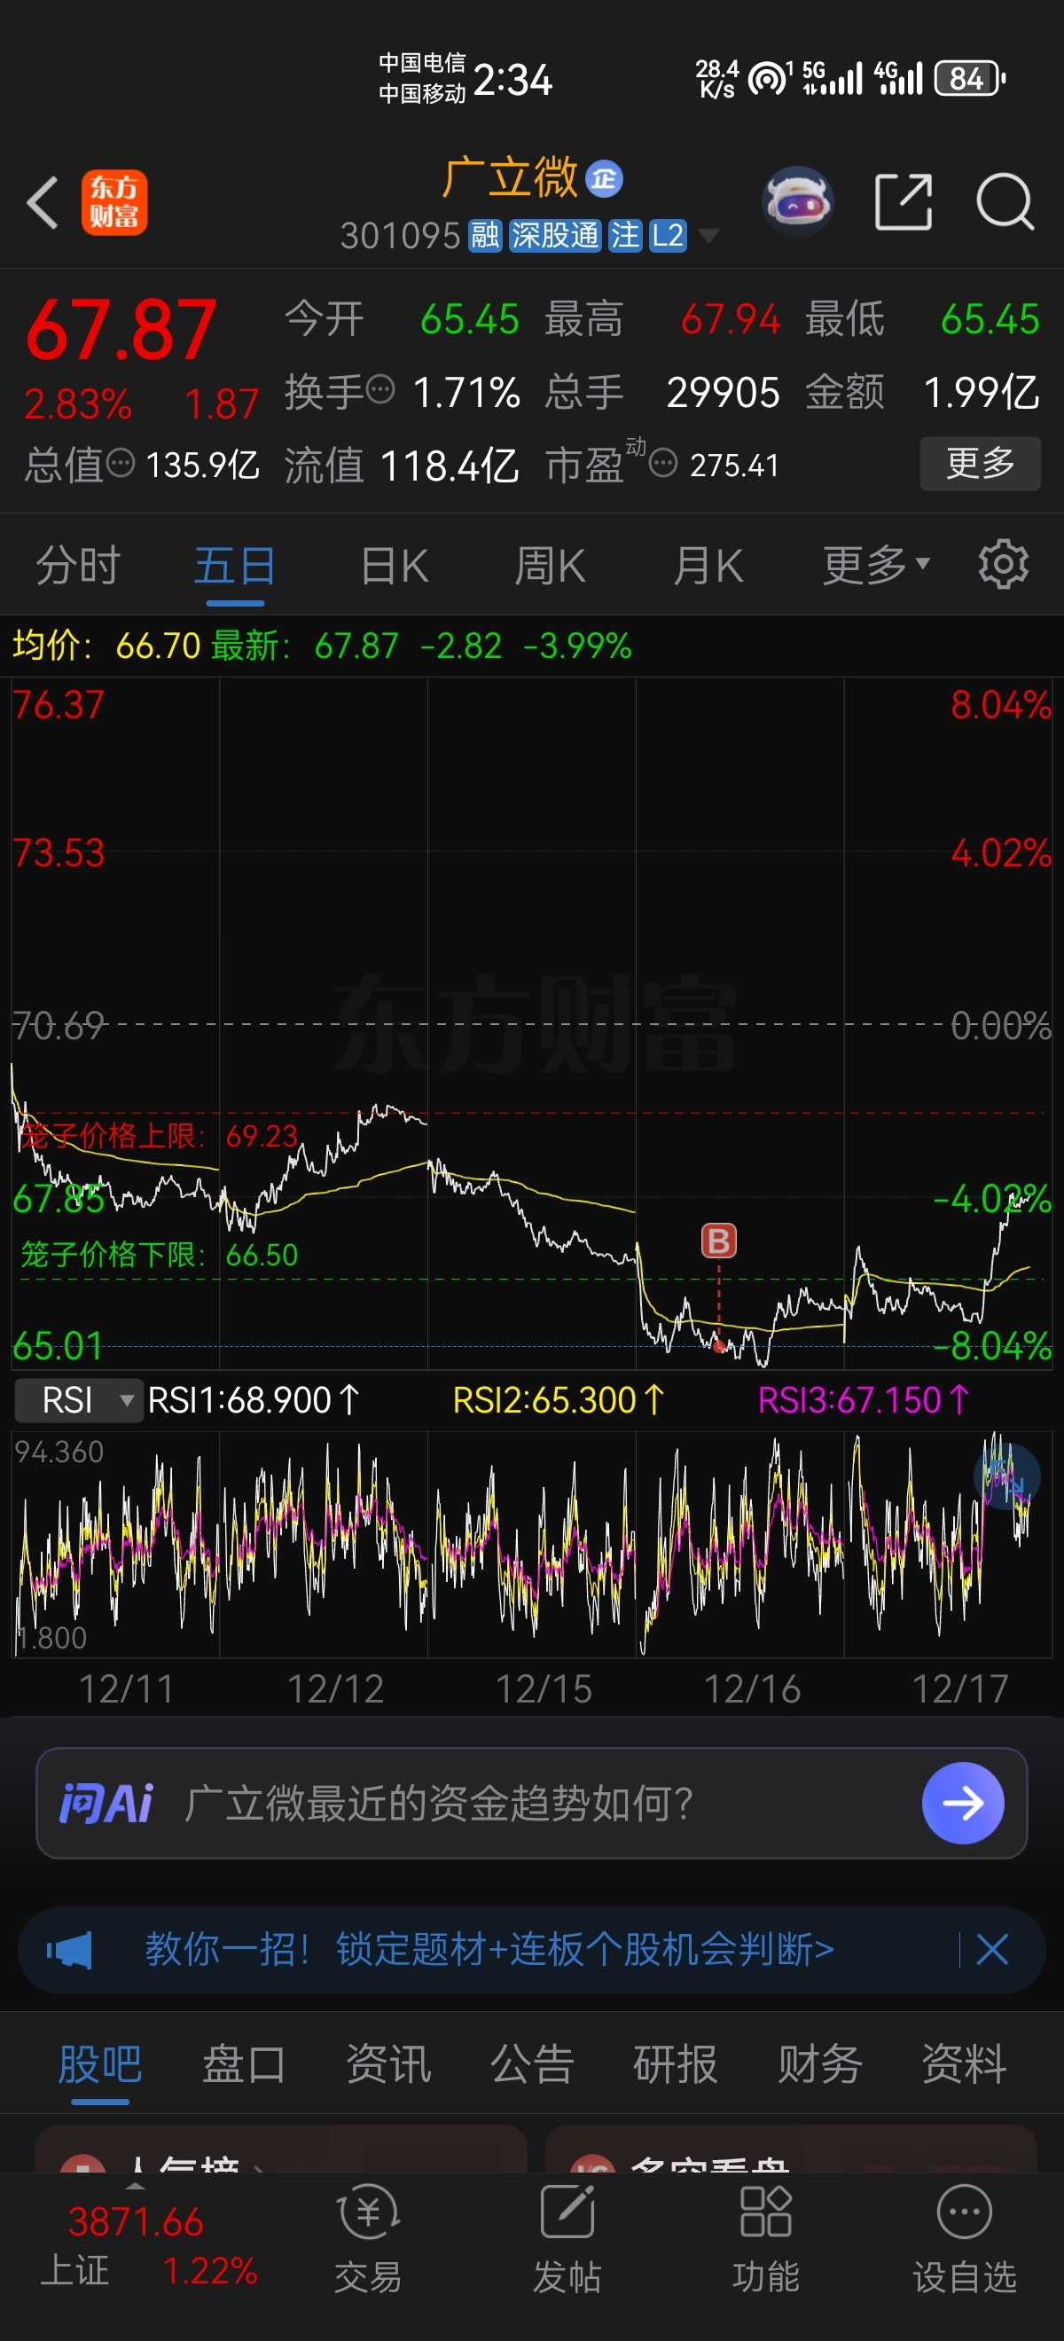Tap the 笼子价格上限 69.23 label
This screenshot has height=2341, width=1064.
(159, 1136)
